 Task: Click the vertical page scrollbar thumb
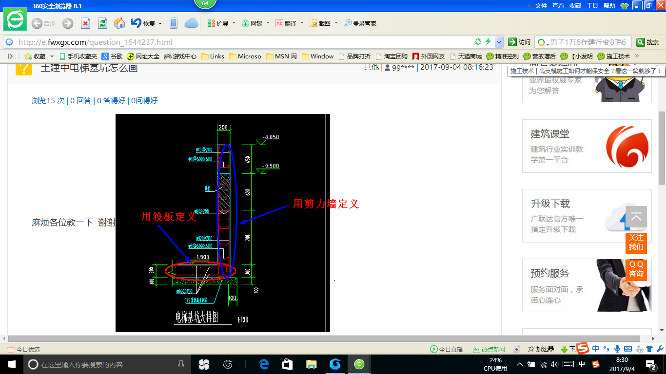click(x=662, y=148)
